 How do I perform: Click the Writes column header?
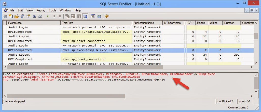pos(216,23)
